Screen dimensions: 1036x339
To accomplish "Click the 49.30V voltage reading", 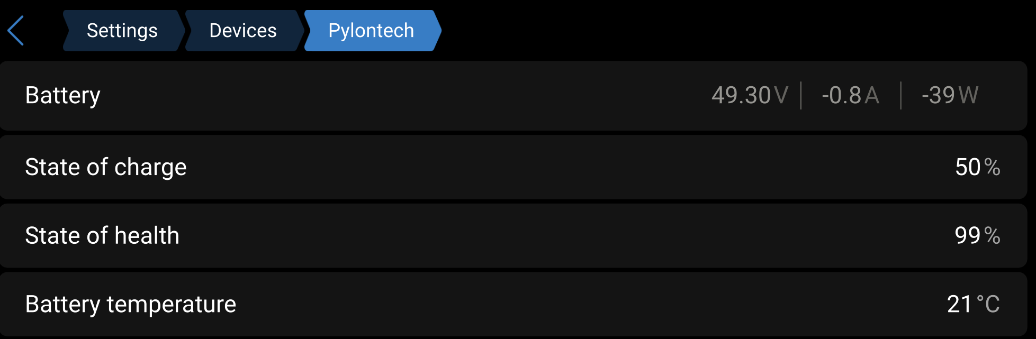I will click(x=750, y=96).
